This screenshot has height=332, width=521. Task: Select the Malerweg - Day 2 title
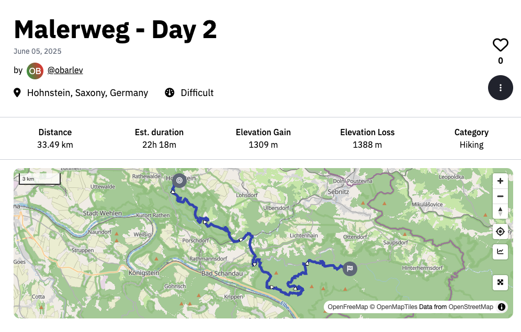click(115, 30)
